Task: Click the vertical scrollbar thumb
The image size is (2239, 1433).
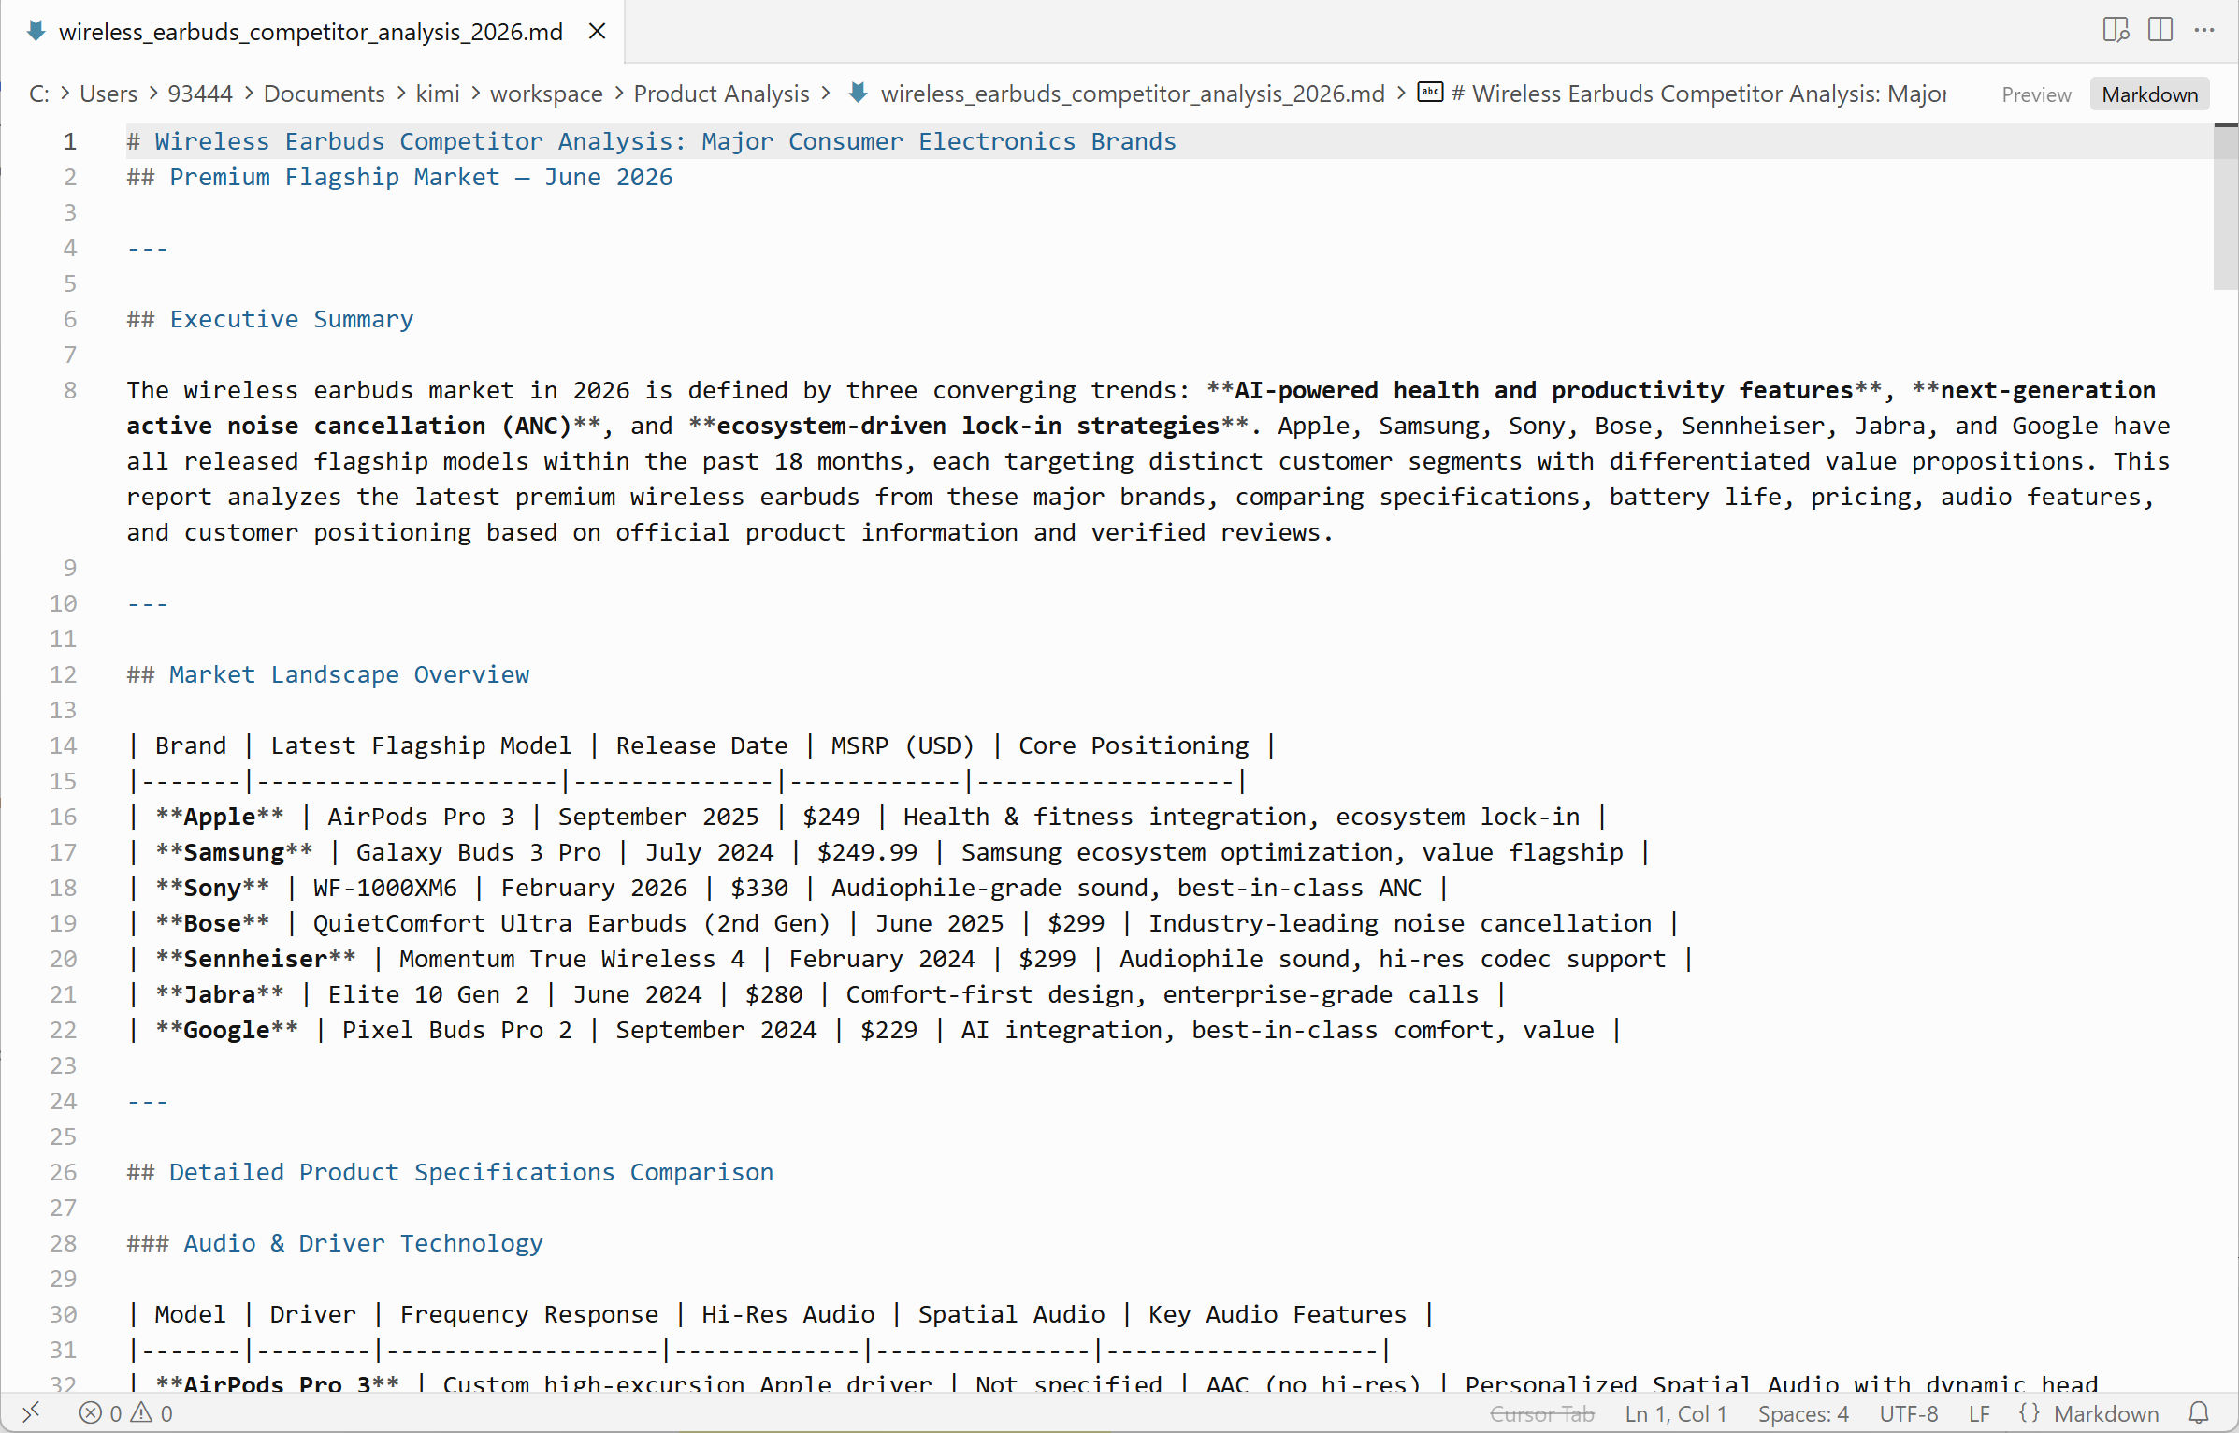Action: [2226, 208]
